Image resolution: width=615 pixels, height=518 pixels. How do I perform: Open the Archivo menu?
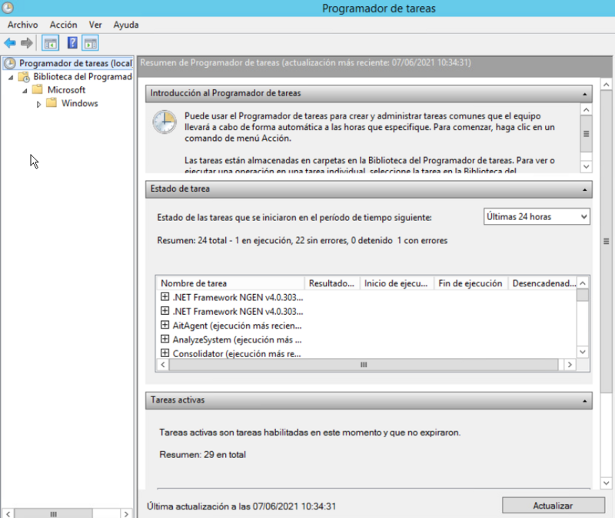pos(22,25)
